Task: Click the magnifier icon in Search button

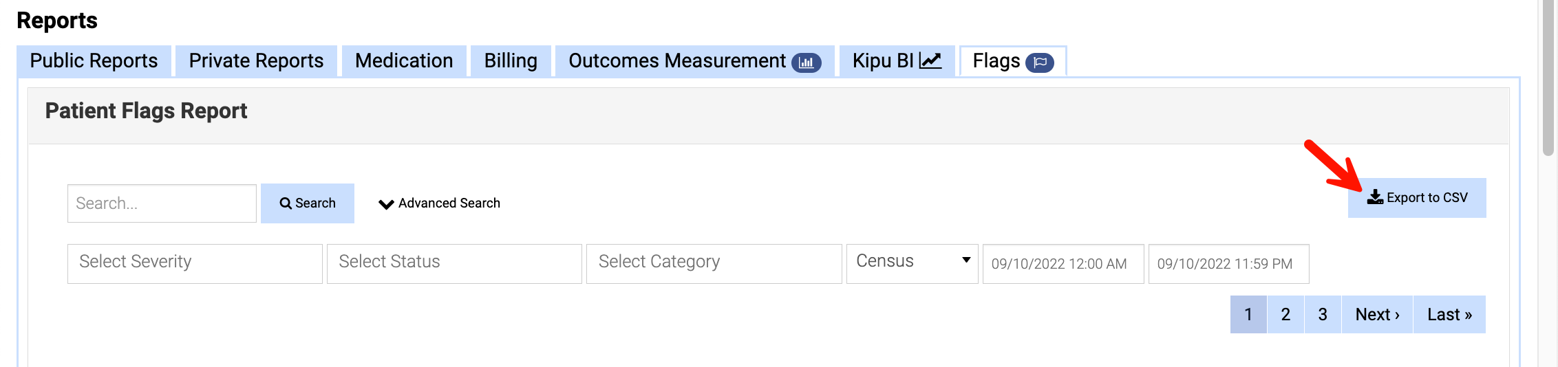Action: point(286,203)
